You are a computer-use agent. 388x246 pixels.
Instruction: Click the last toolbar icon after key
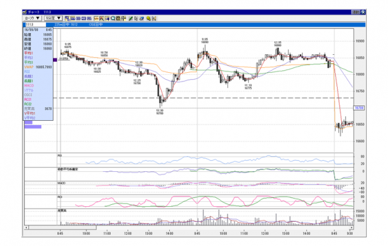pyautogui.click(x=154, y=18)
